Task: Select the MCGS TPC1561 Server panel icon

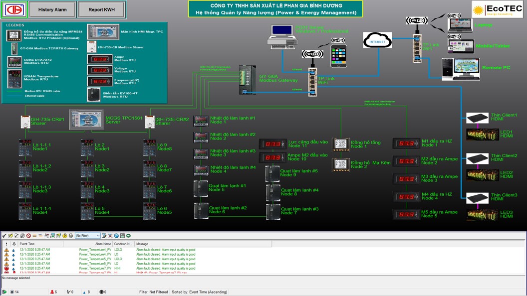Action: tap(86, 120)
